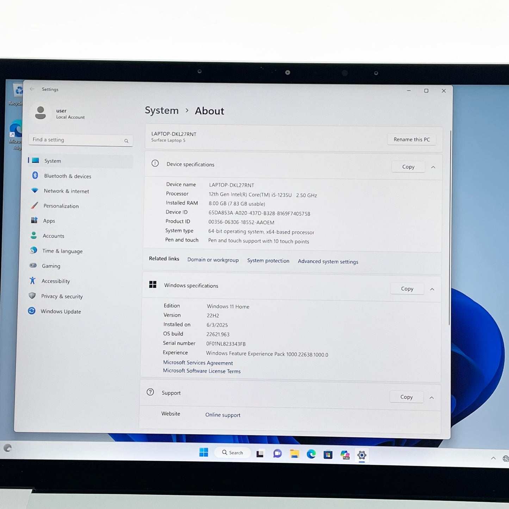The width and height of the screenshot is (509, 509).
Task: Open File Explorer from taskbar
Action: 294,454
